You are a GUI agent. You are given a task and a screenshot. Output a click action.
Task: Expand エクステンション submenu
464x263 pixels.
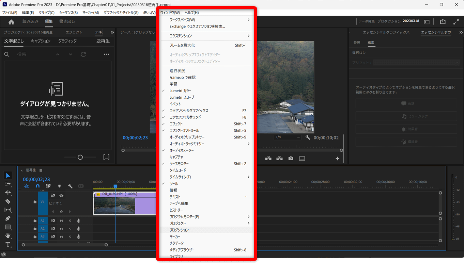pos(206,36)
